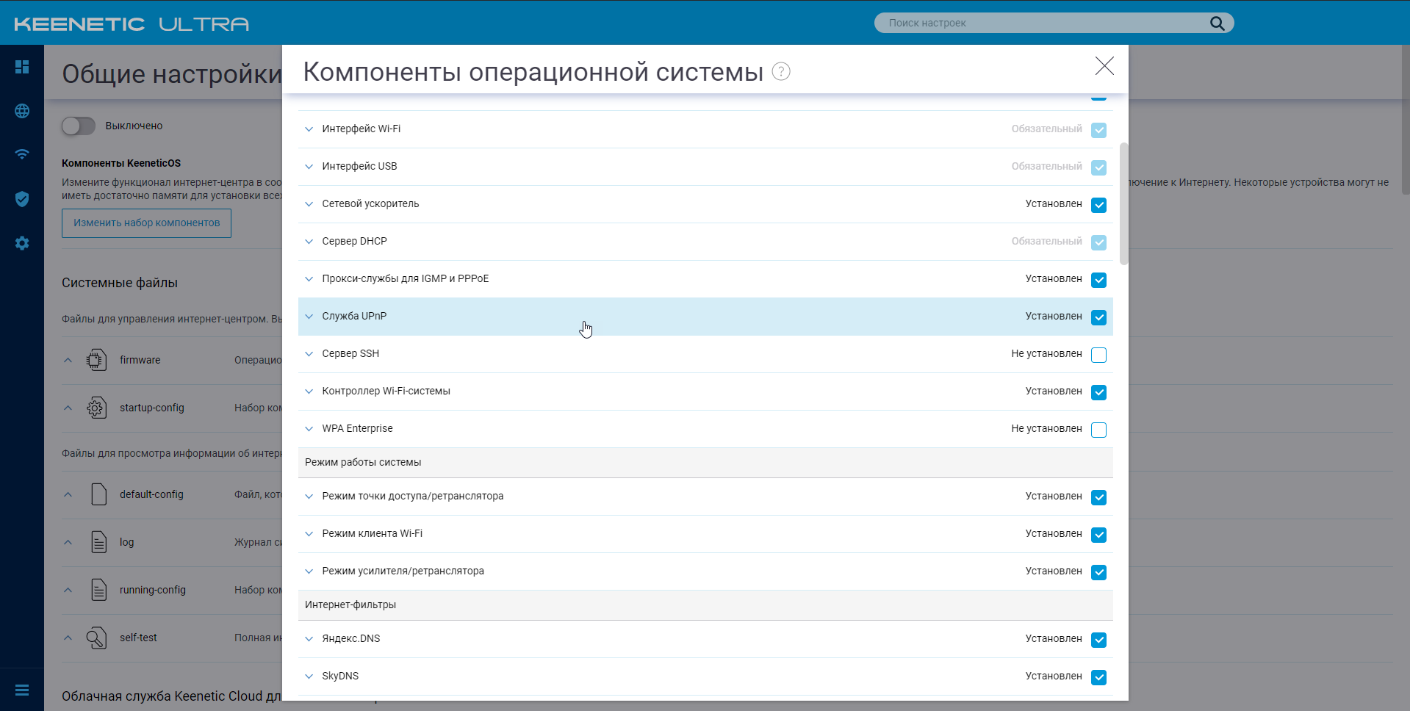Expand the Сетевой ускоритель row details
This screenshot has width=1410, height=711.
coord(309,204)
